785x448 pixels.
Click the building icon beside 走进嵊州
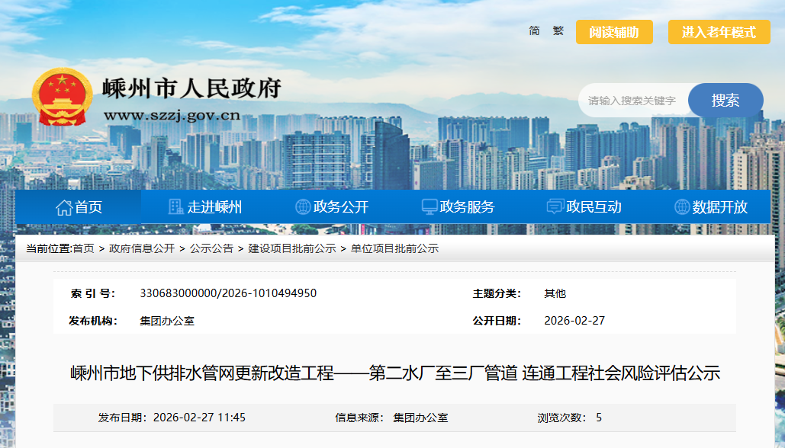pyautogui.click(x=175, y=207)
